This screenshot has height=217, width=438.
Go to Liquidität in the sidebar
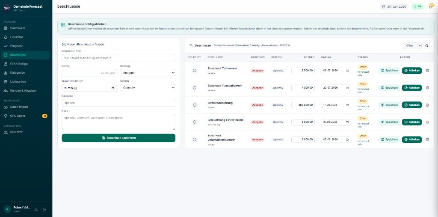[x=25, y=37]
